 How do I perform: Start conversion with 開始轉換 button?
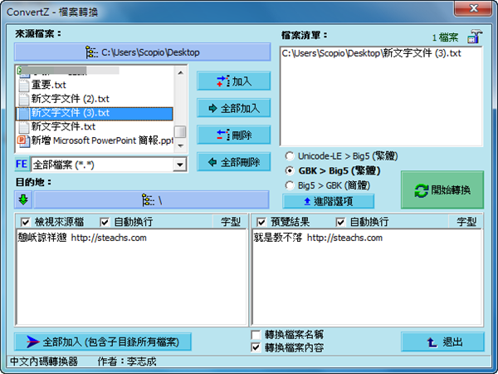point(442,189)
